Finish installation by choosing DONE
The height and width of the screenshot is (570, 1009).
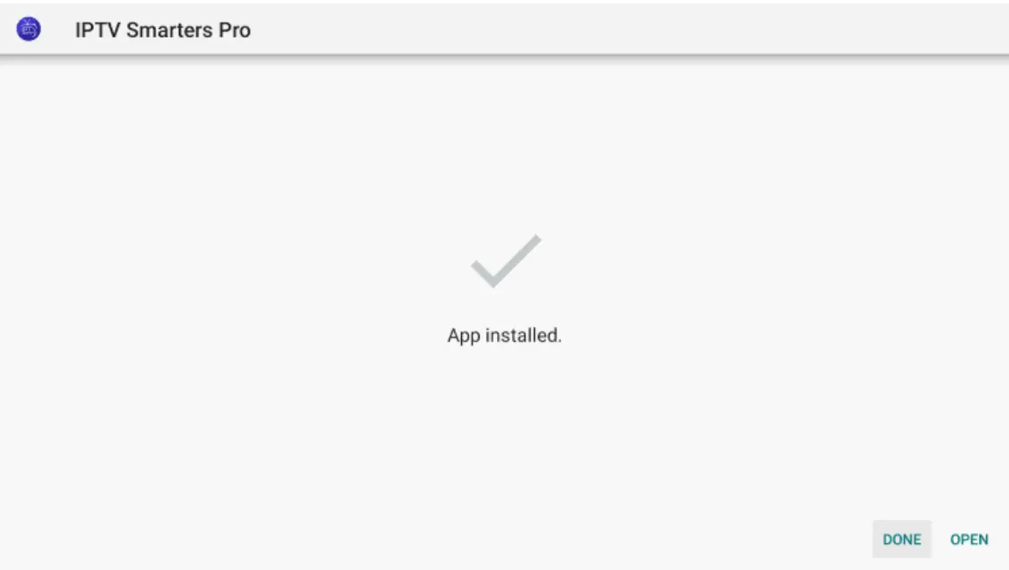point(901,539)
